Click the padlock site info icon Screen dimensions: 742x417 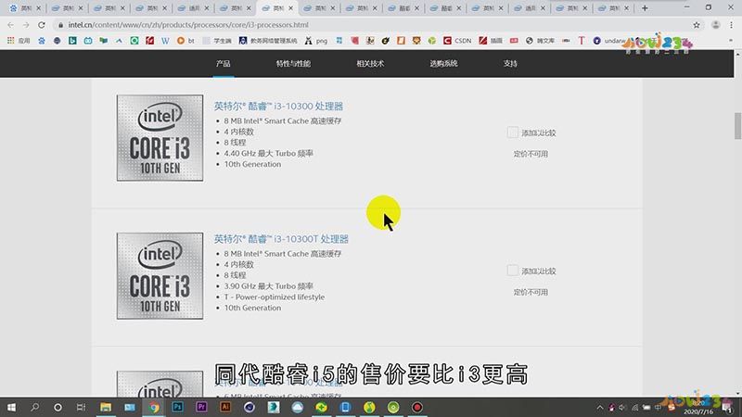(60, 25)
